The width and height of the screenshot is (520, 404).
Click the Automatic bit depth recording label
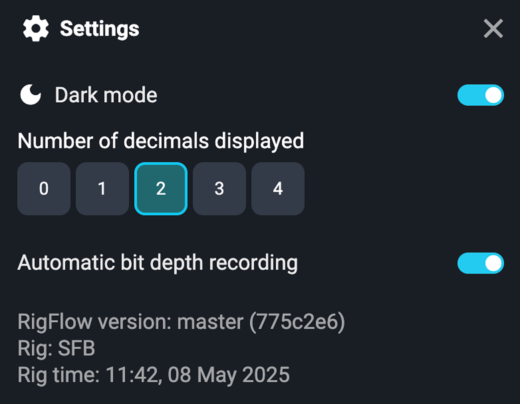point(158,262)
